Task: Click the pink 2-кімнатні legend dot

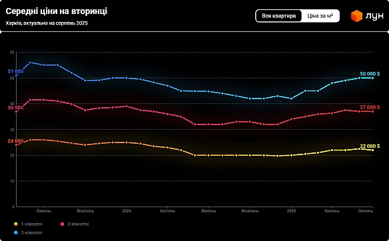Action: pyautogui.click(x=62, y=224)
